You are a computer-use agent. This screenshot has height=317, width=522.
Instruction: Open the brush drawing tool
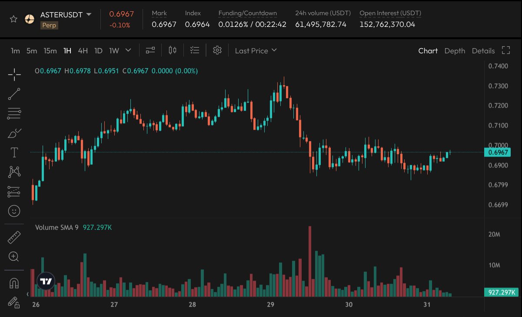[14, 133]
